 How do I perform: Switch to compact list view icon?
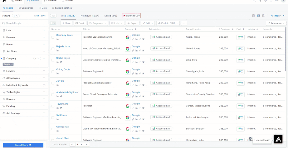click(253, 16)
